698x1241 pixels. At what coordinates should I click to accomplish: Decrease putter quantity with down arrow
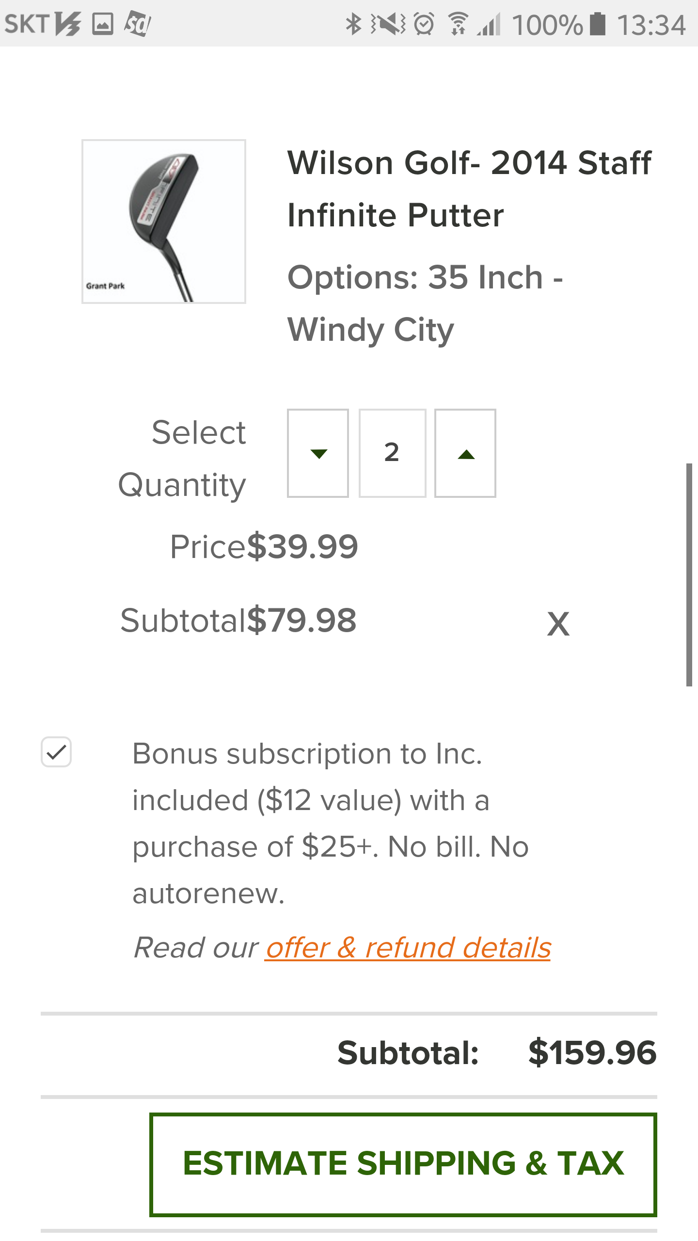[318, 453]
